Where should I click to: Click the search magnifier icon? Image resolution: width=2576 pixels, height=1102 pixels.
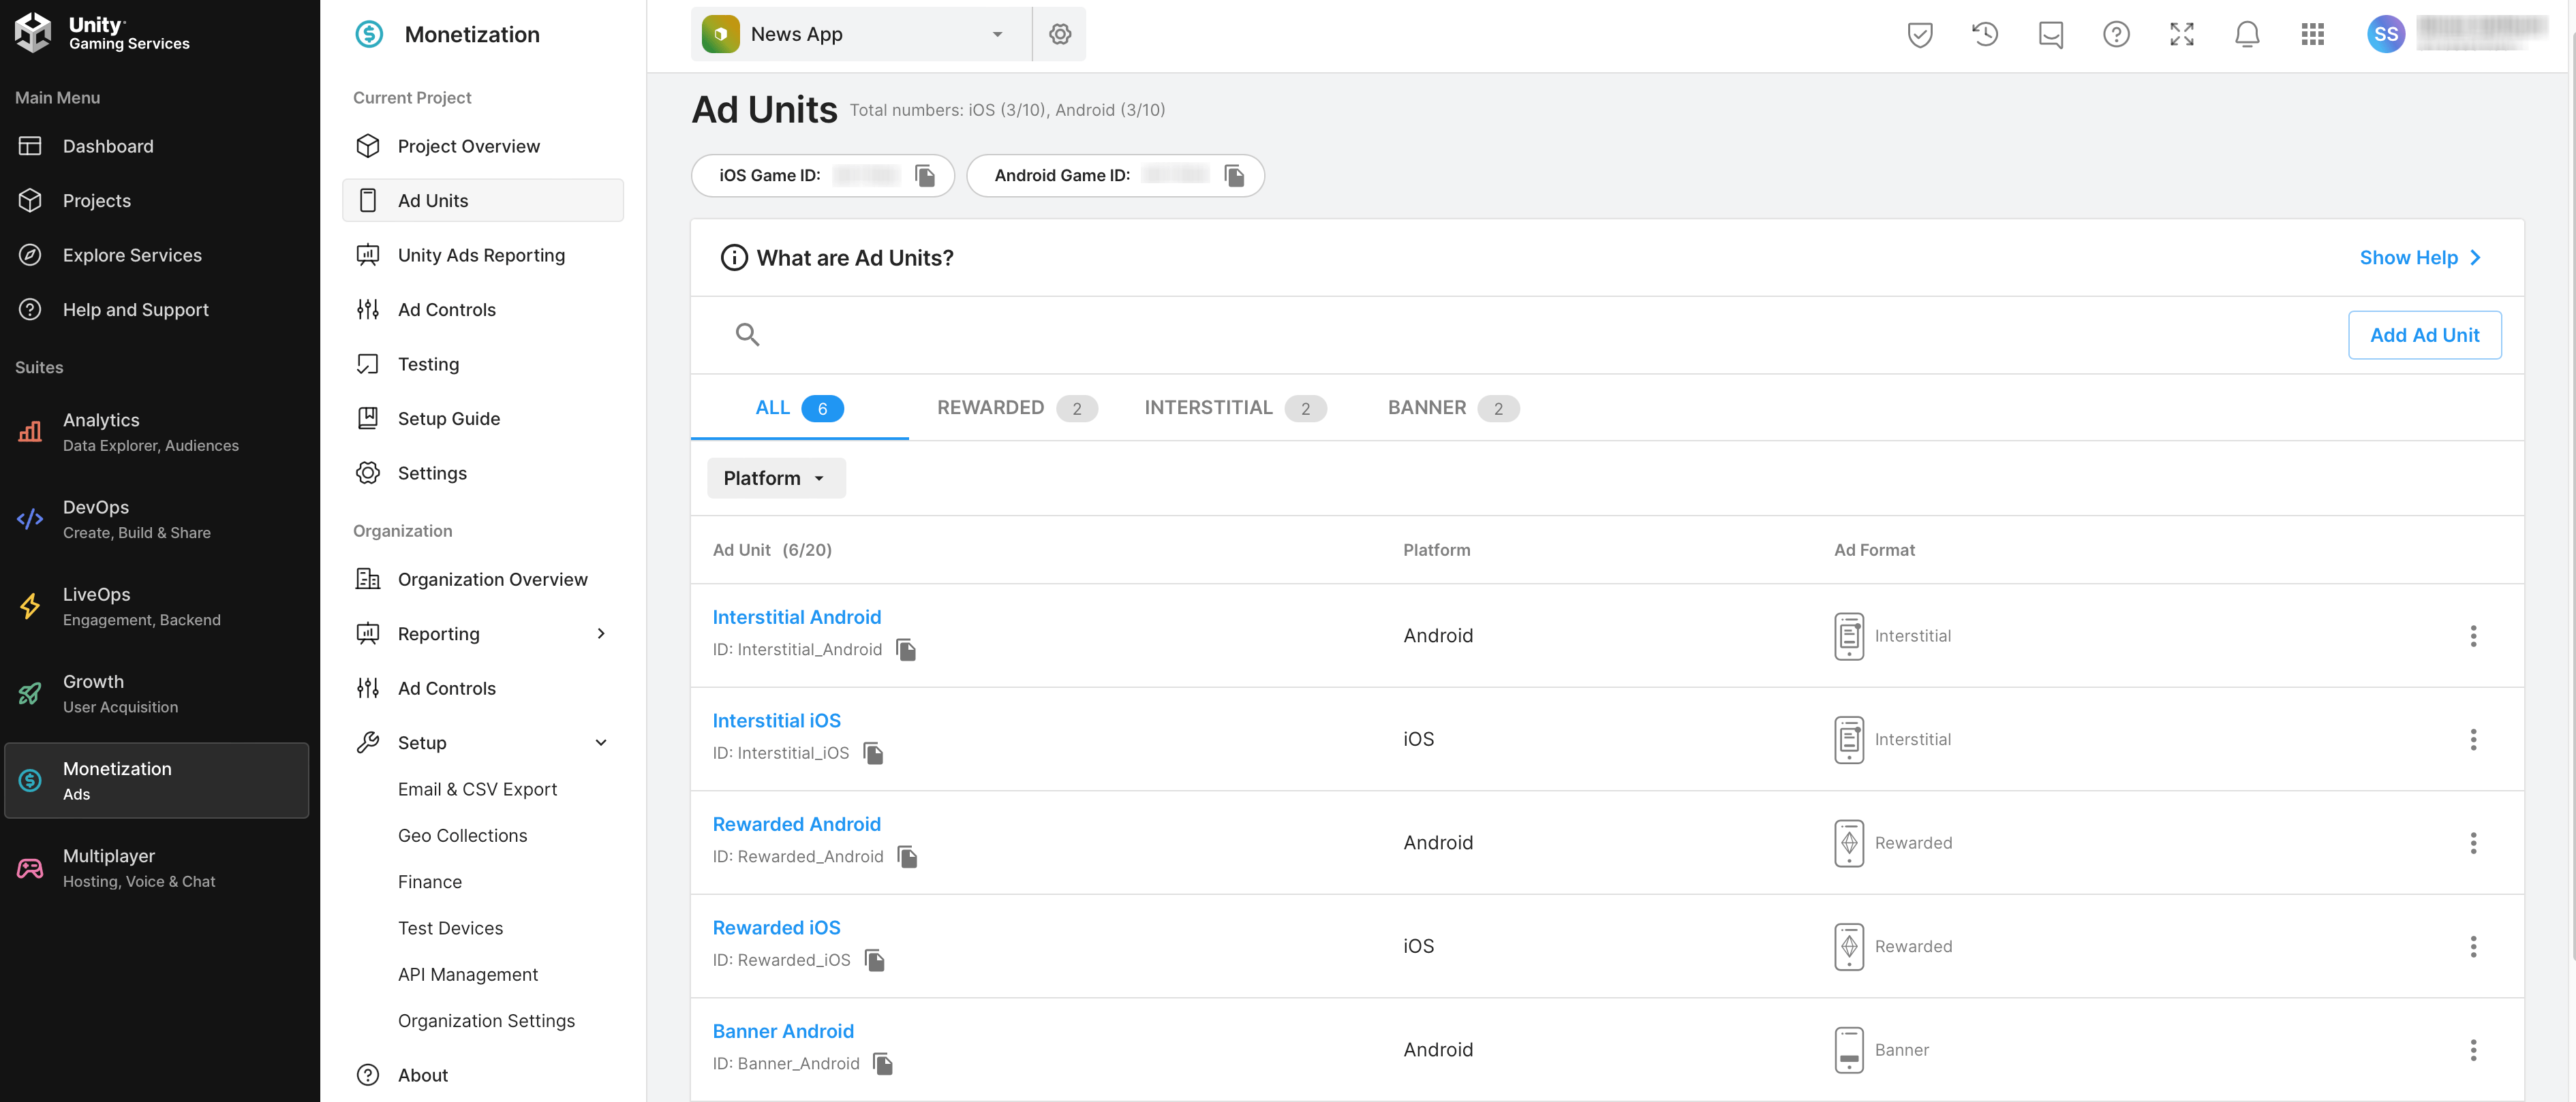pos(747,334)
